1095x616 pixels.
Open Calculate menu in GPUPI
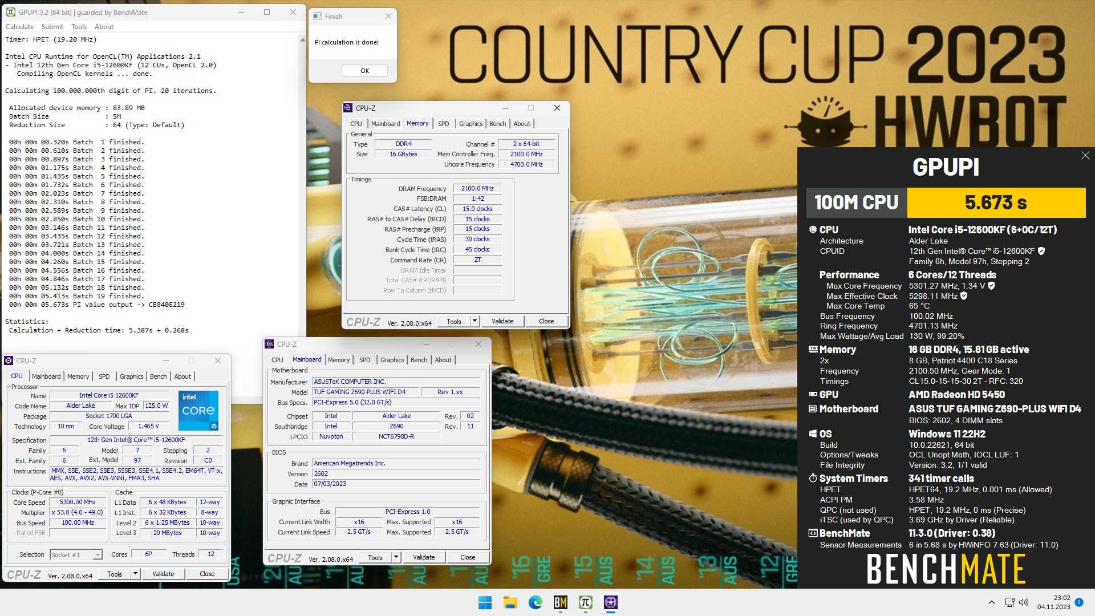point(20,27)
